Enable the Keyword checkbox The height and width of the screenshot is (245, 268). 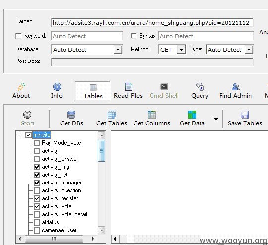coord(18,36)
